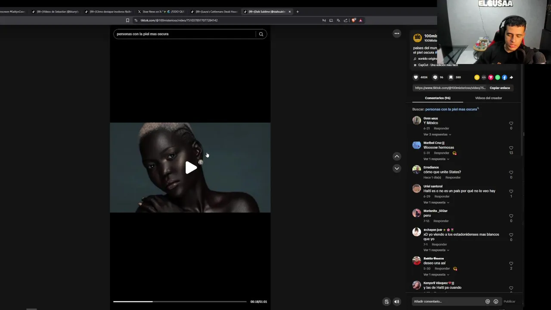The height and width of the screenshot is (310, 551).
Task: Click Responder under Marianita's 'peru' comment
Action: pos(441,221)
